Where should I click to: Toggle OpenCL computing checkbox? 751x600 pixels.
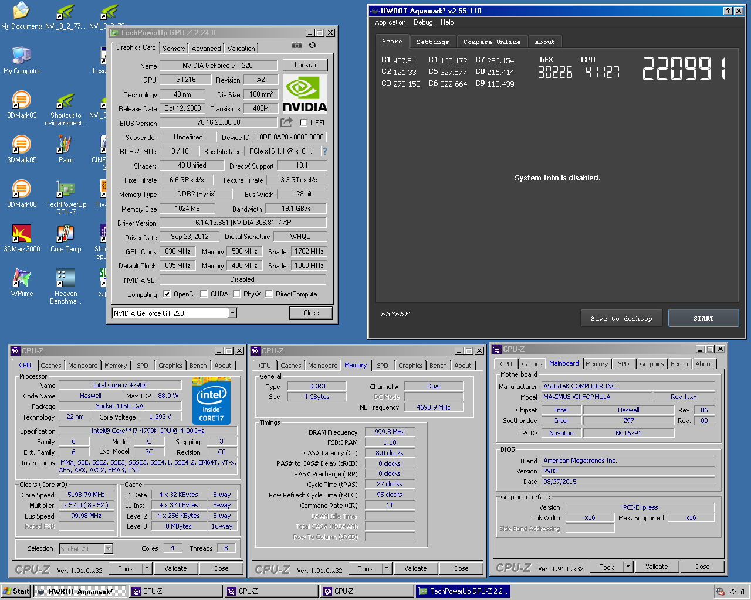click(167, 294)
